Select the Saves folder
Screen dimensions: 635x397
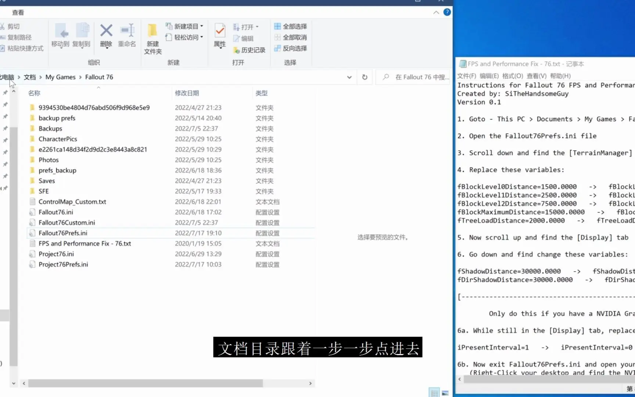coord(47,181)
